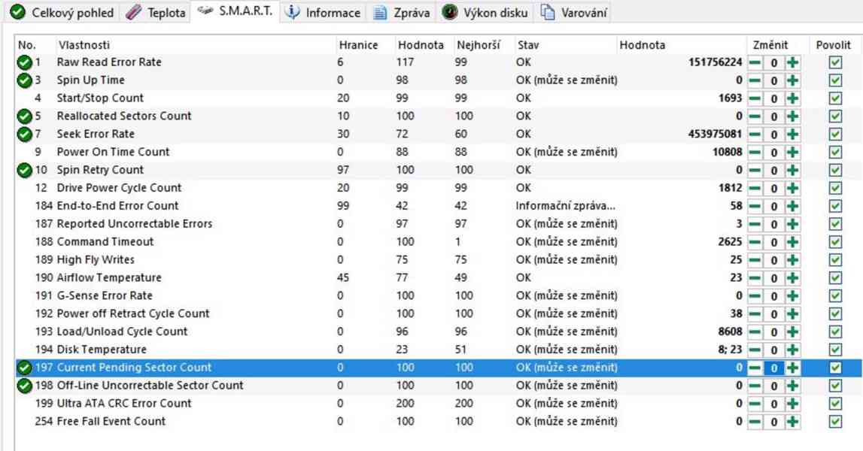This screenshot has height=451, width=863.
Task: Click plus icon for Ultra ATA CRC Error Count
Action: 792,404
